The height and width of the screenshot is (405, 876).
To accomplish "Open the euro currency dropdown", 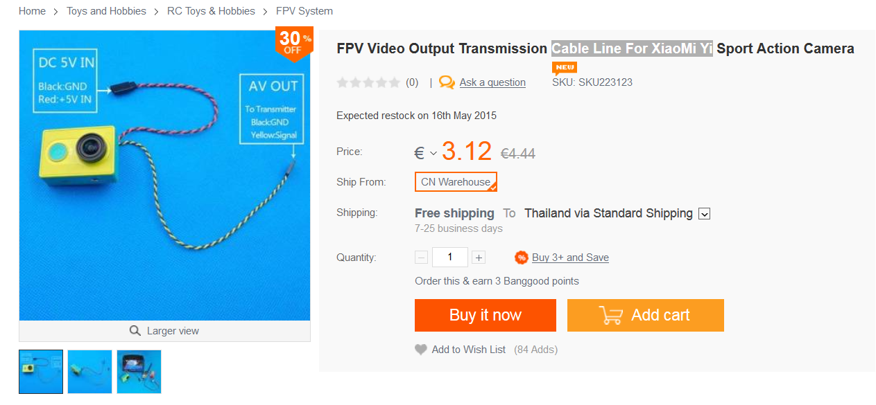I will tap(426, 154).
